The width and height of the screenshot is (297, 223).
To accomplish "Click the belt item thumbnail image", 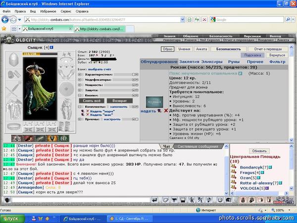I will [154, 102].
